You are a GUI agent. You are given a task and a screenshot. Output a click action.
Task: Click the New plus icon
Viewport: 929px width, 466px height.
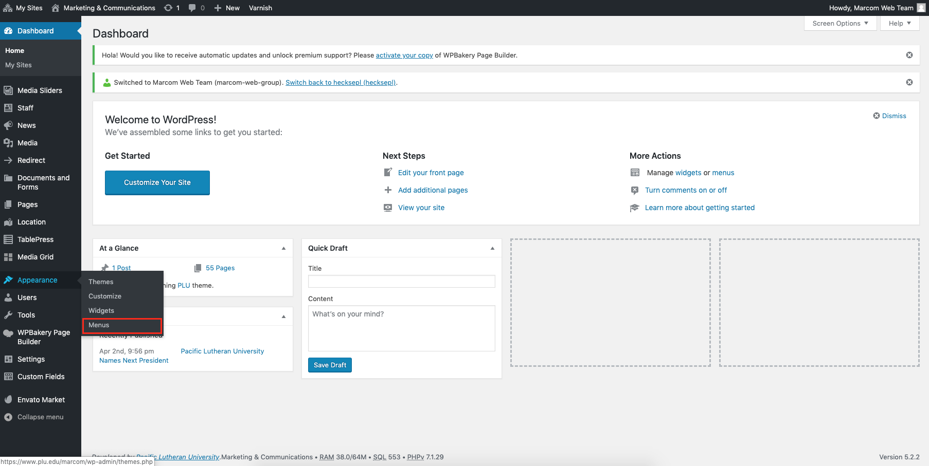(218, 8)
